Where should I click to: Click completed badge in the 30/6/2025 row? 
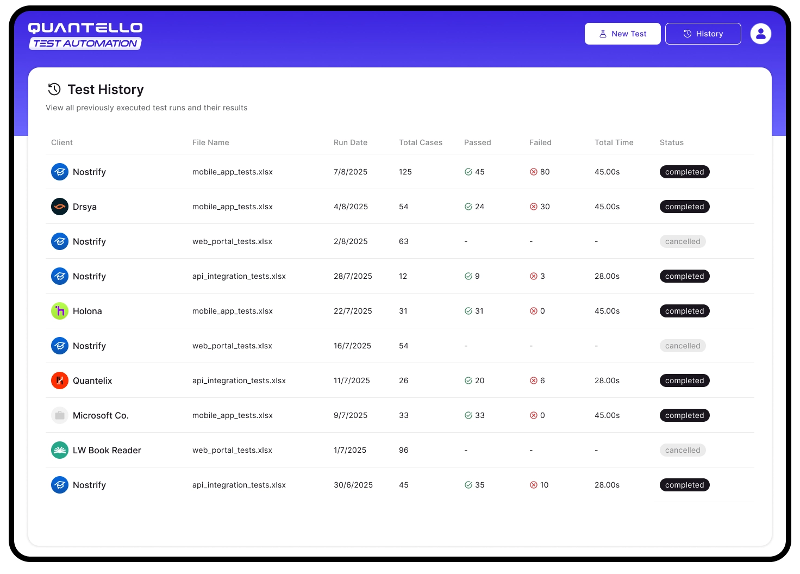point(684,485)
